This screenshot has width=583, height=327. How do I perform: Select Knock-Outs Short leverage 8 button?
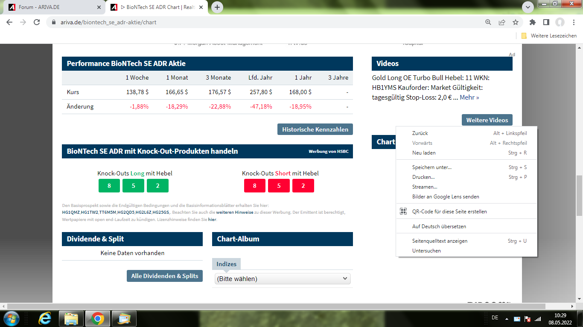click(255, 186)
